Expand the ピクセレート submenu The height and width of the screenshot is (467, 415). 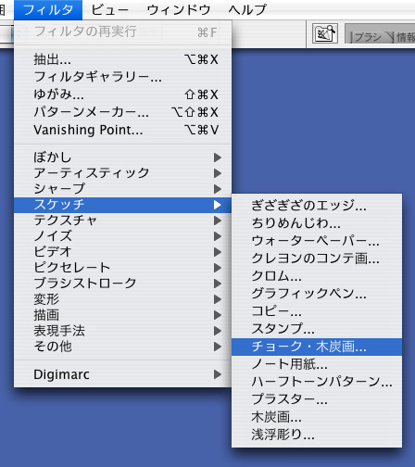pos(122,268)
